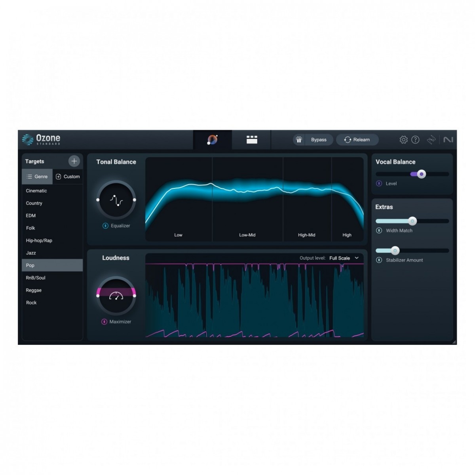Switch to the module chain view icon

click(252, 140)
